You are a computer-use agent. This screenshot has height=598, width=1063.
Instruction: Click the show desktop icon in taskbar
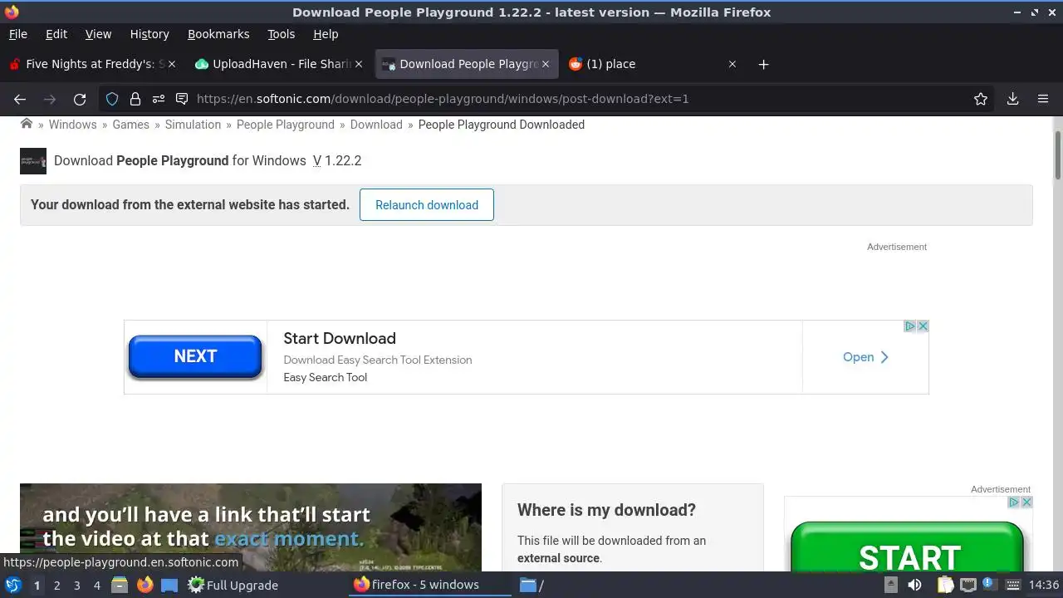[x=169, y=585]
